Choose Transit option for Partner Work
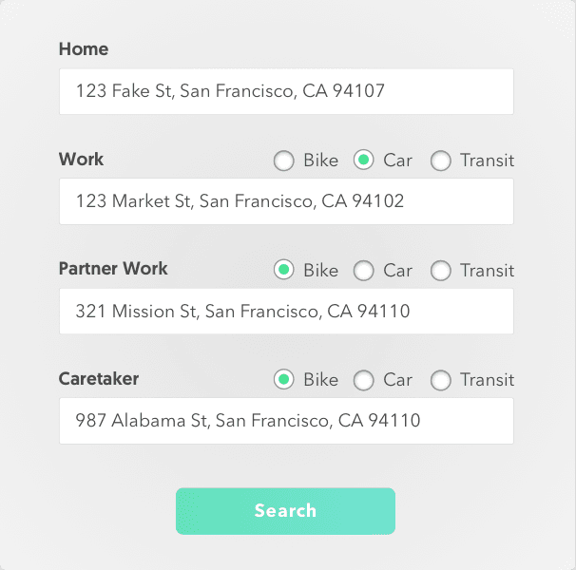 pyautogui.click(x=441, y=271)
